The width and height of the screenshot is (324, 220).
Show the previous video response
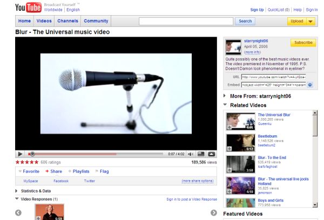[x=18, y=212]
